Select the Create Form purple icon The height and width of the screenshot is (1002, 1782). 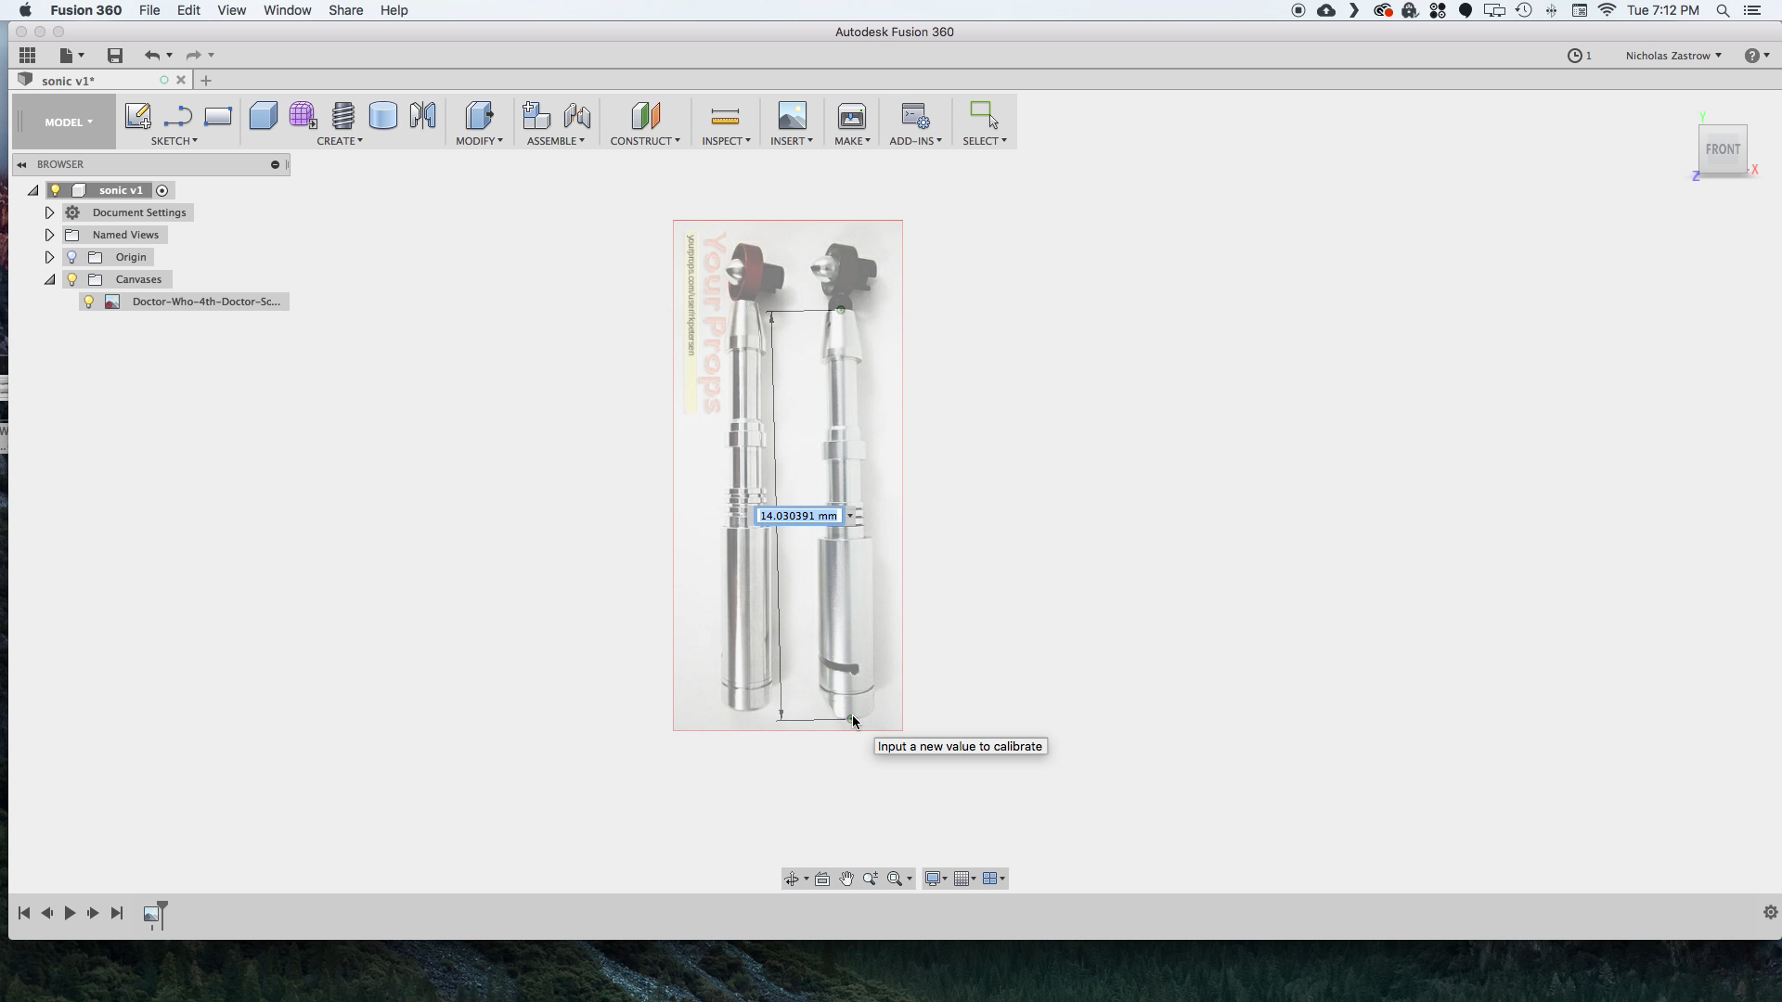tap(303, 116)
